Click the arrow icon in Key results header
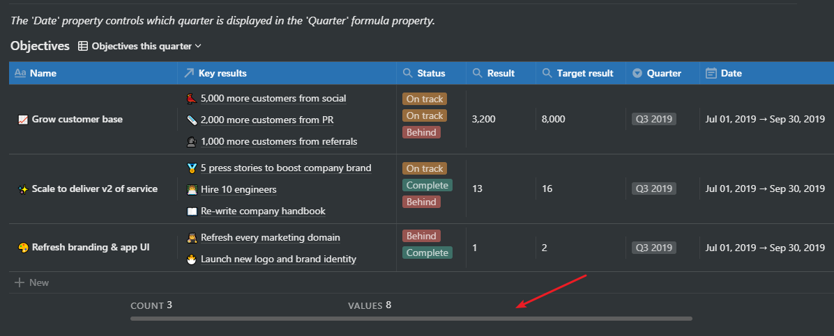Viewport: 834px width, 336px height. pos(188,73)
